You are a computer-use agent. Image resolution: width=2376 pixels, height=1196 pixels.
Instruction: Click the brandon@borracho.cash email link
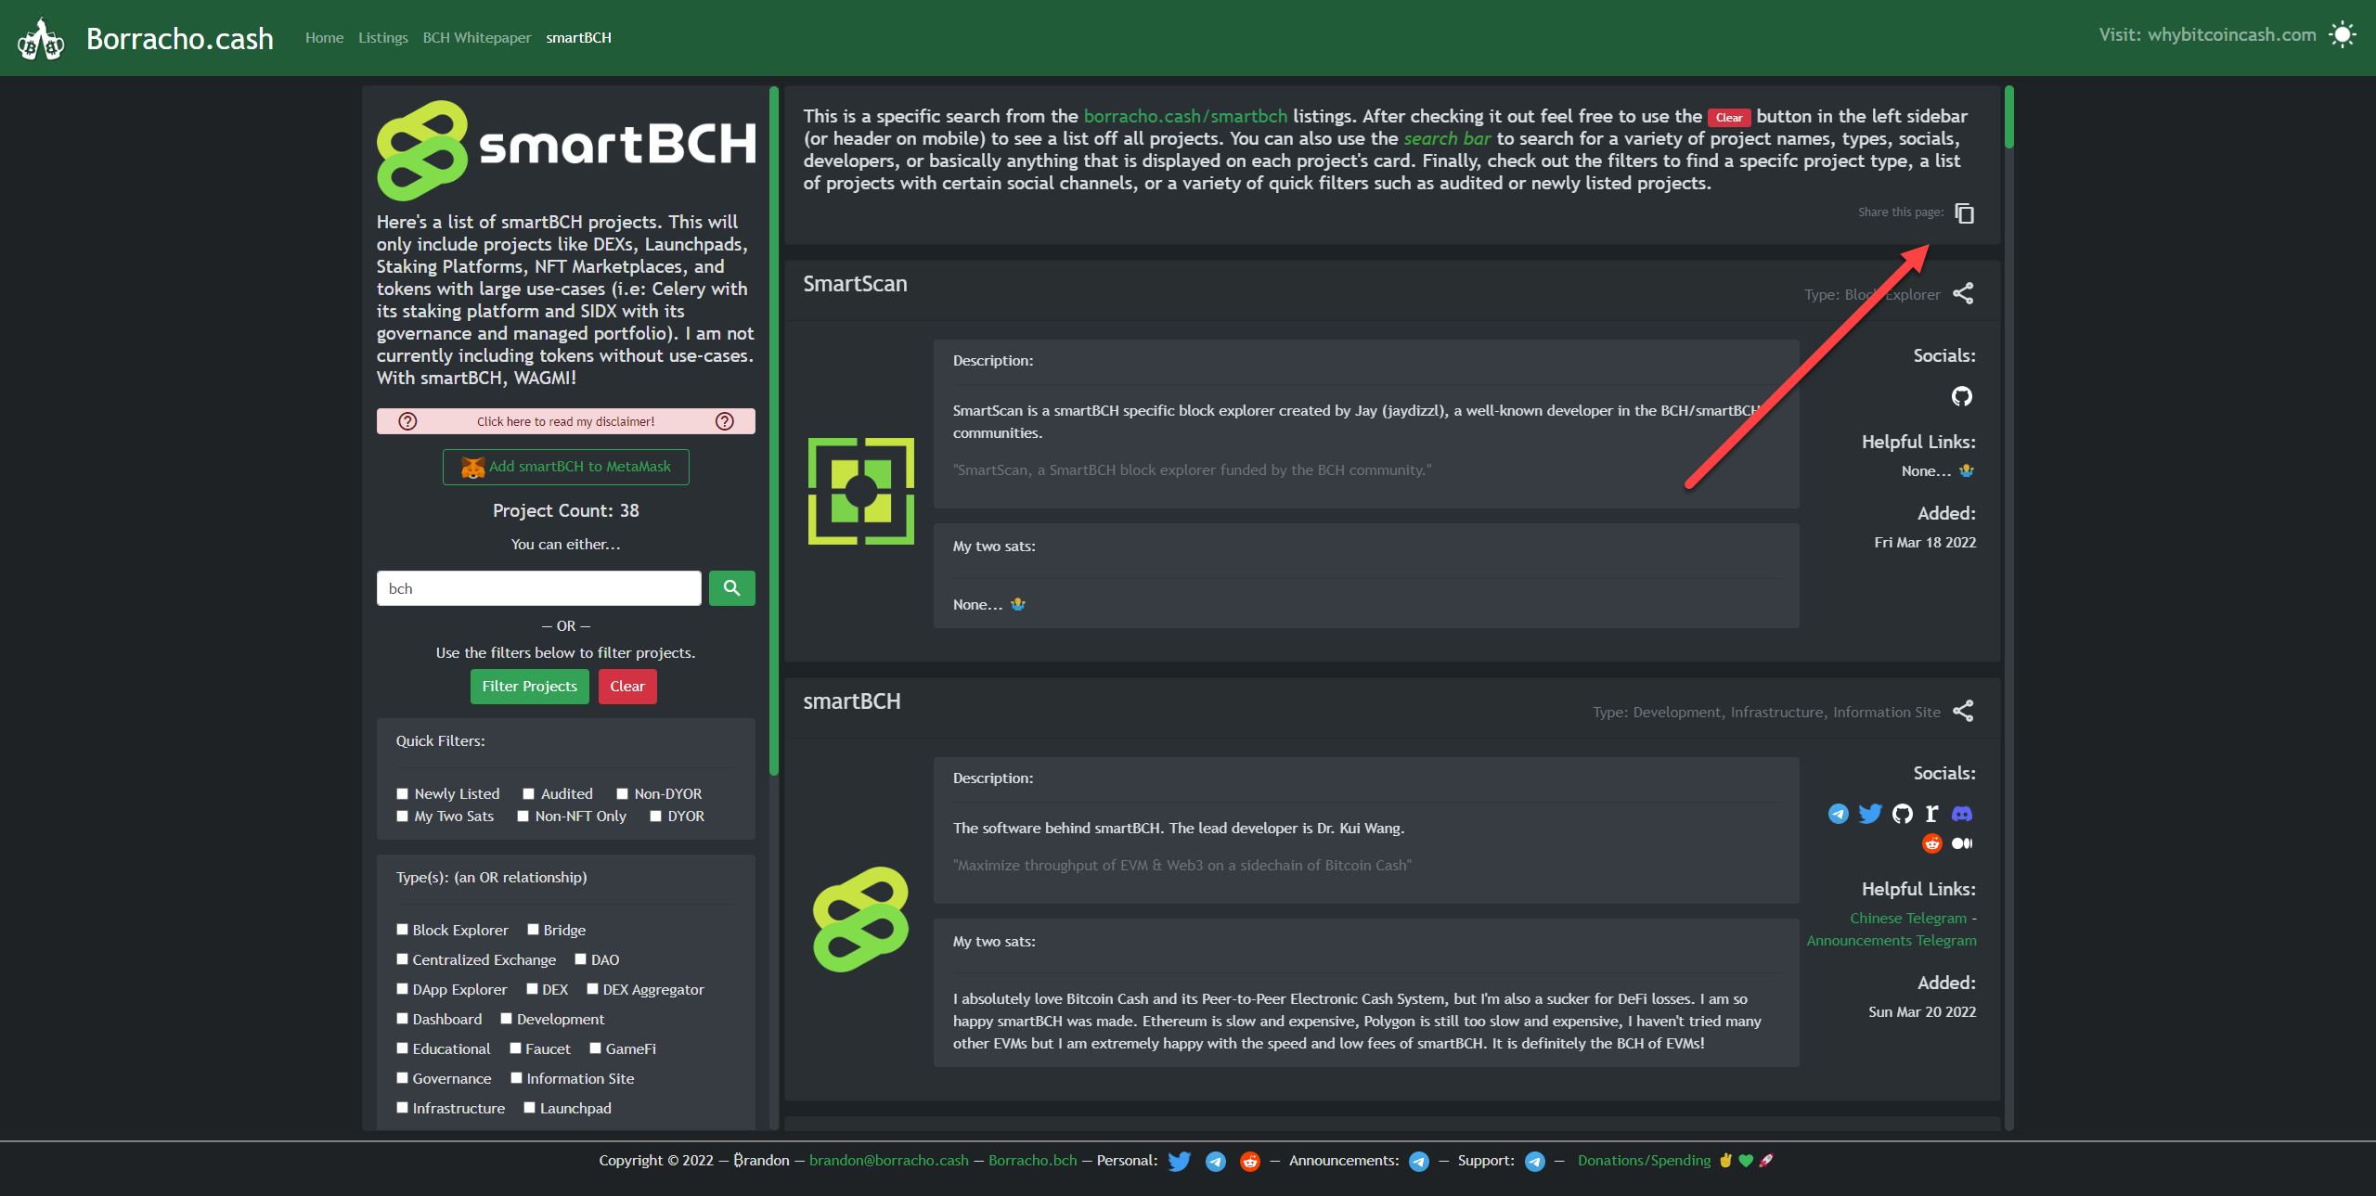(888, 1161)
